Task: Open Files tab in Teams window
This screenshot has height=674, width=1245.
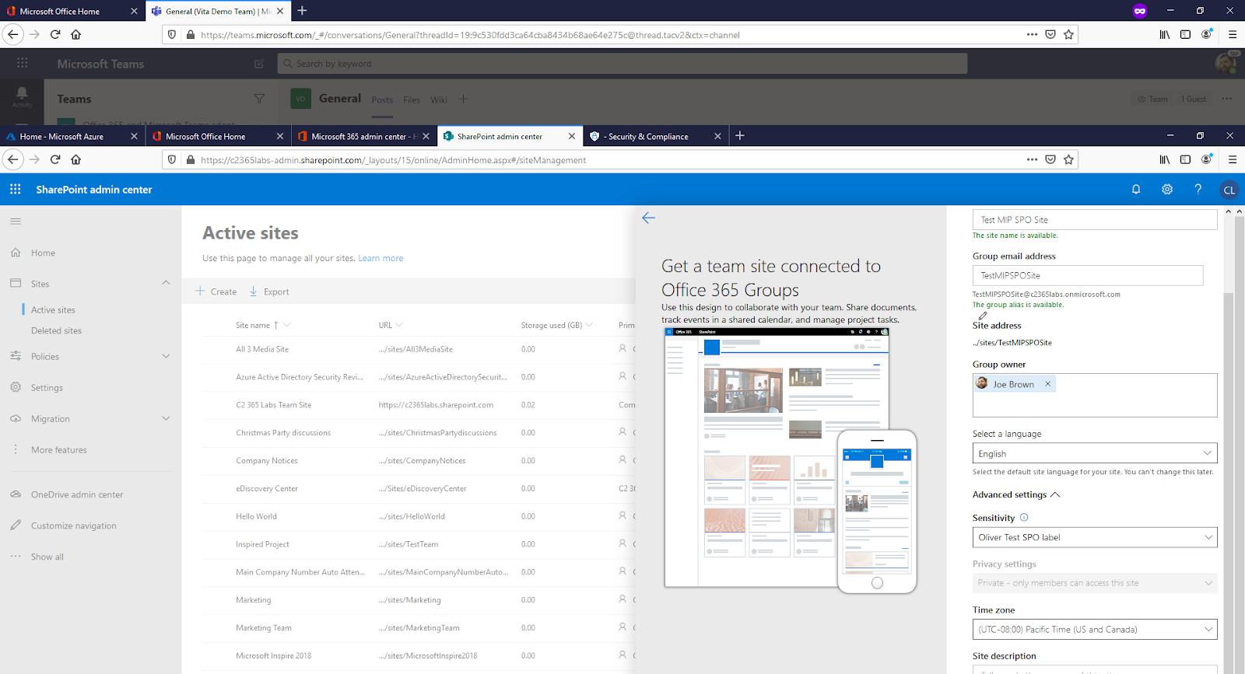Action: coord(412,100)
